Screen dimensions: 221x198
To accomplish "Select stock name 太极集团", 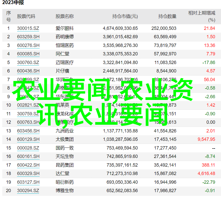I will coord(65,139).
